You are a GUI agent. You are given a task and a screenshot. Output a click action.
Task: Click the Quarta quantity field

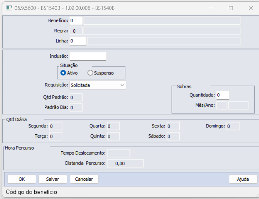113,126
